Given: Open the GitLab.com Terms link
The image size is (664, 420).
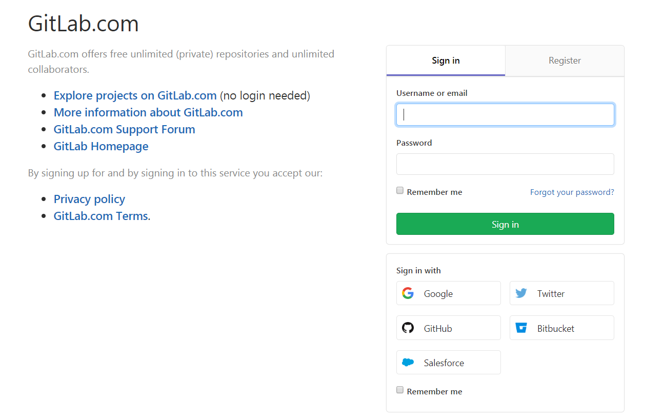Looking at the screenshot, I should click(100, 216).
